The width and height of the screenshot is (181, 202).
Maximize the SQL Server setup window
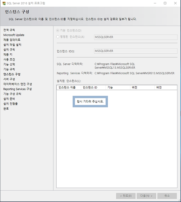165,3
